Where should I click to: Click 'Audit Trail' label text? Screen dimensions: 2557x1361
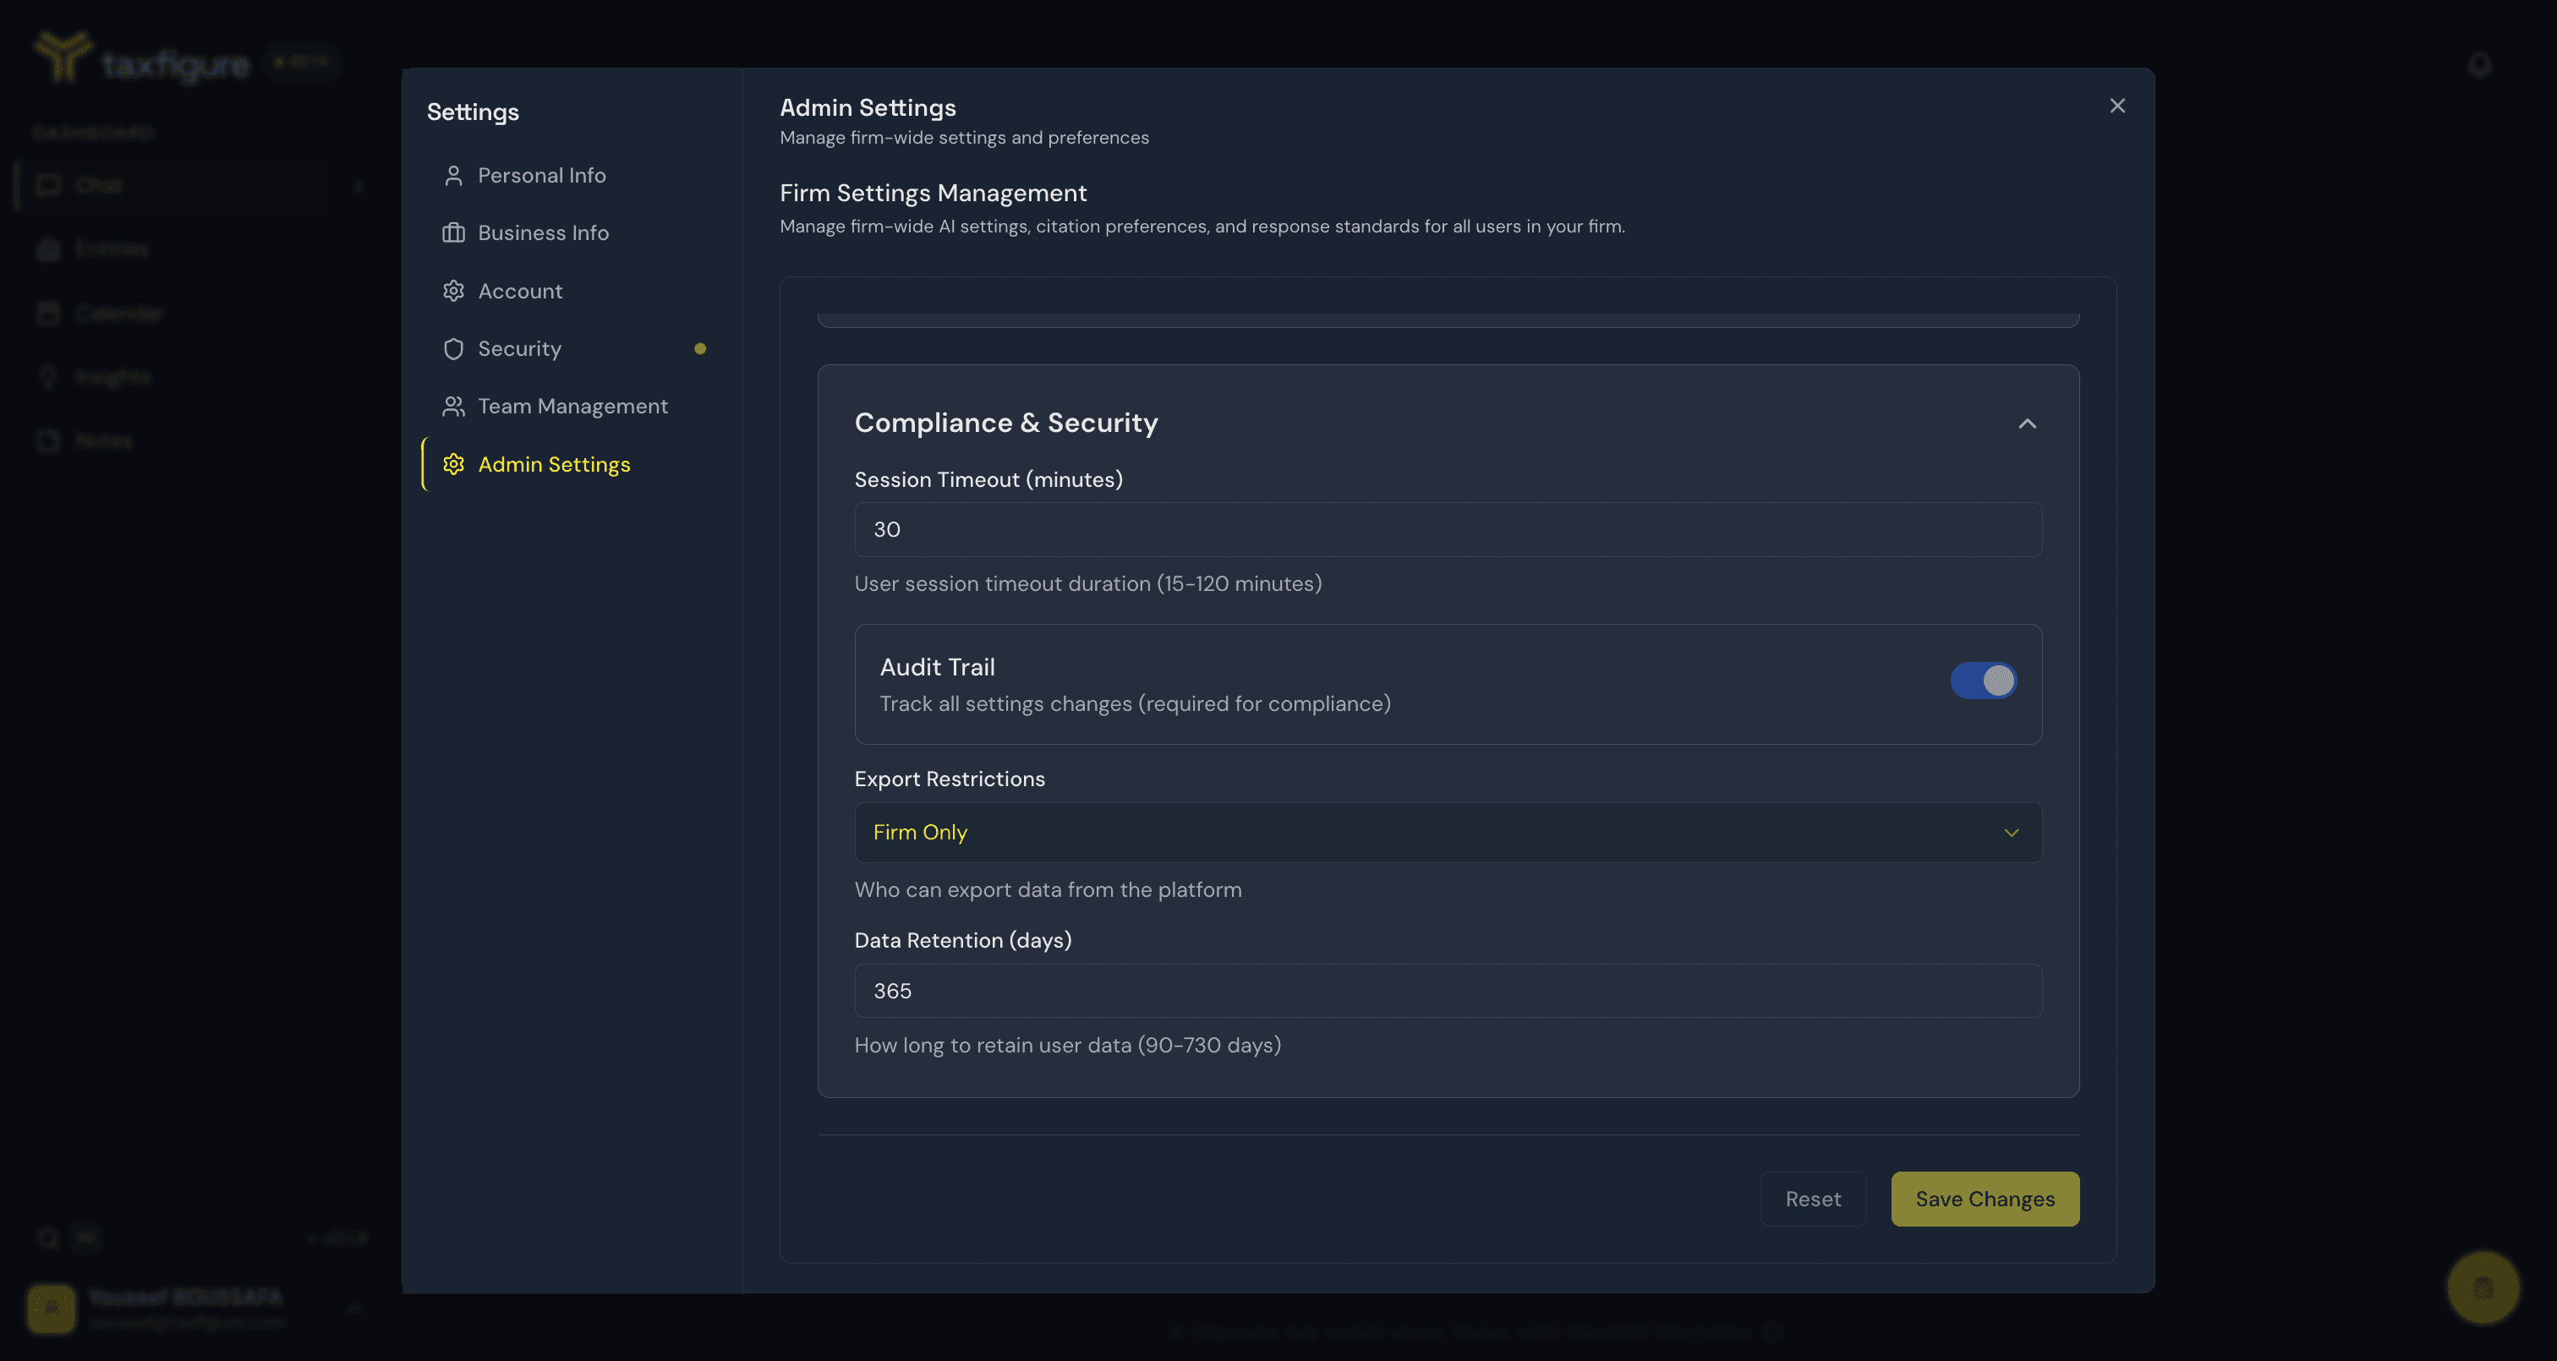[937, 667]
